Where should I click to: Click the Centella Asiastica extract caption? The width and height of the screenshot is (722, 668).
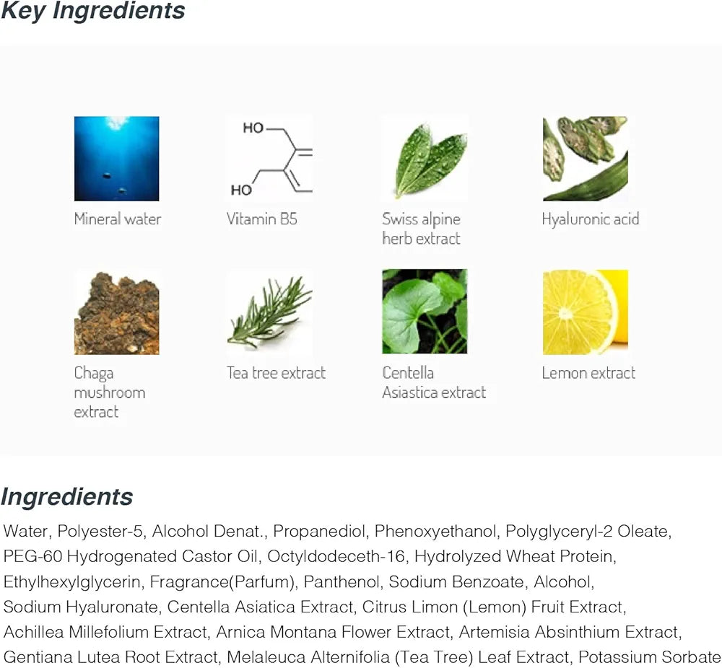pyautogui.click(x=434, y=382)
